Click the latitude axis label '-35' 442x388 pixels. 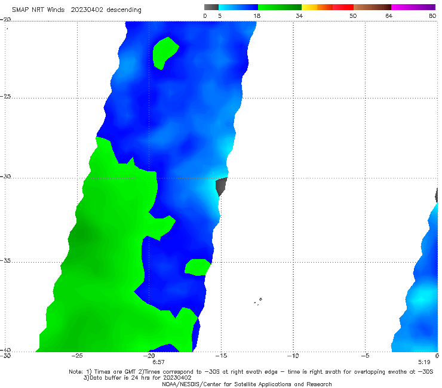coord(5,261)
